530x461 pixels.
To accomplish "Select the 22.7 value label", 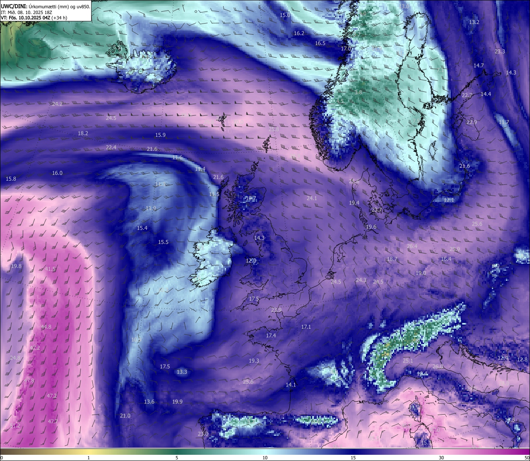I will click(467, 95).
